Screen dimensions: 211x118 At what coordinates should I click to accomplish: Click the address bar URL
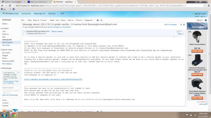coord(101,6)
